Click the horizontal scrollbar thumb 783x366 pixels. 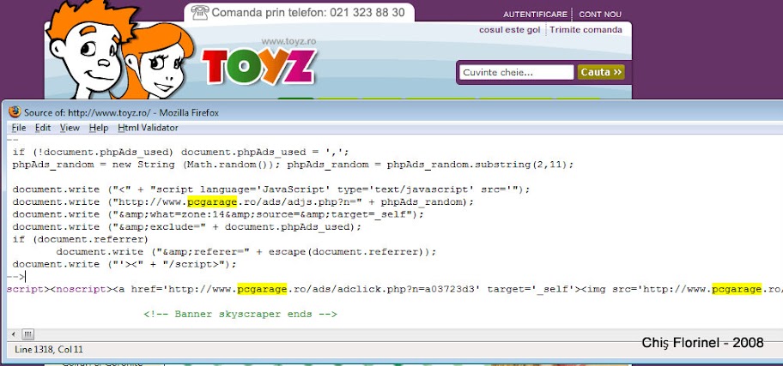(x=27, y=334)
